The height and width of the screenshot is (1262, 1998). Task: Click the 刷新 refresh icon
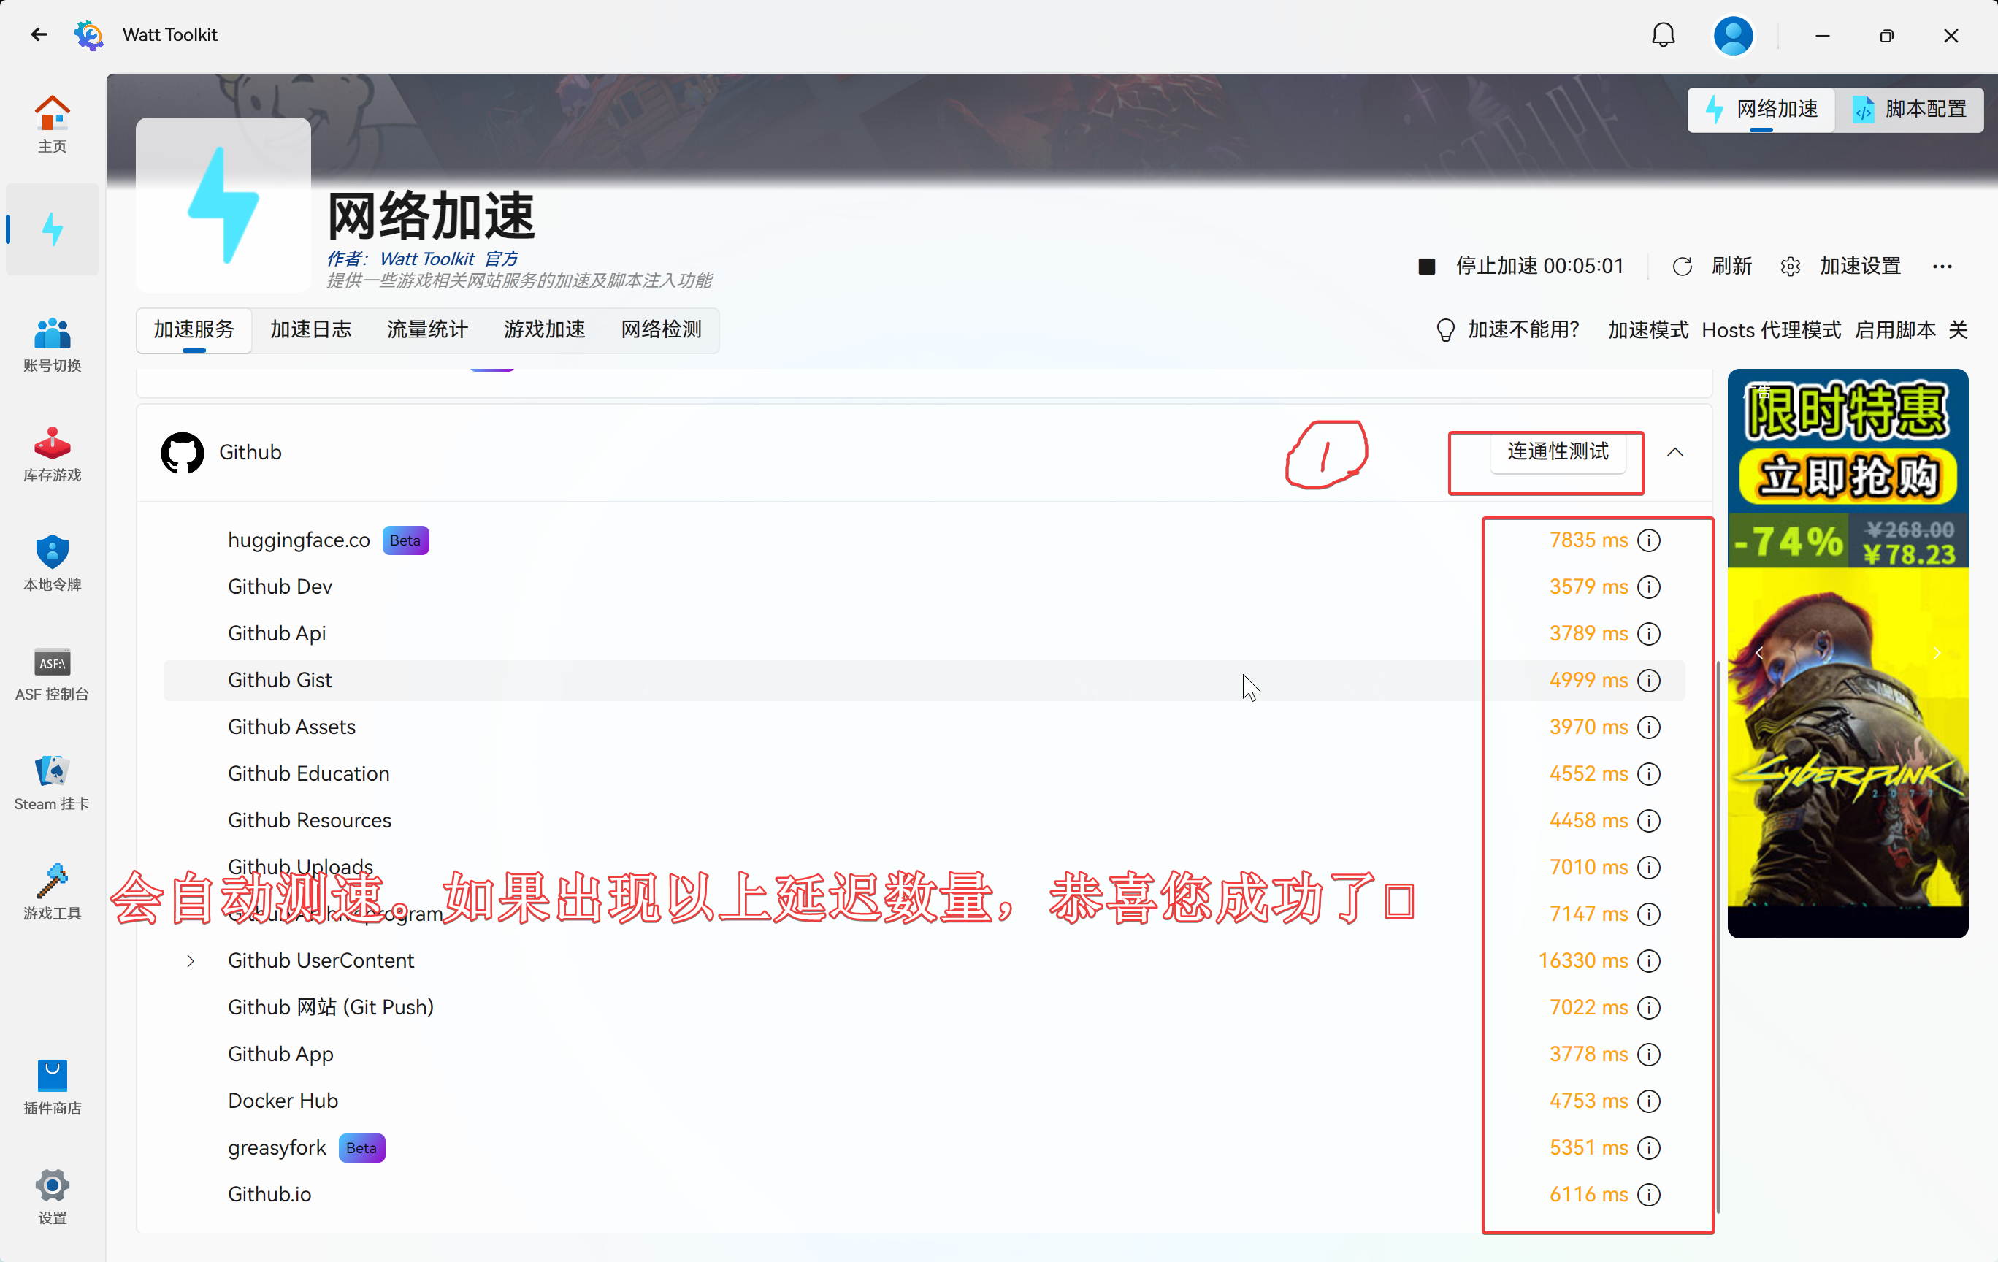tap(1682, 267)
